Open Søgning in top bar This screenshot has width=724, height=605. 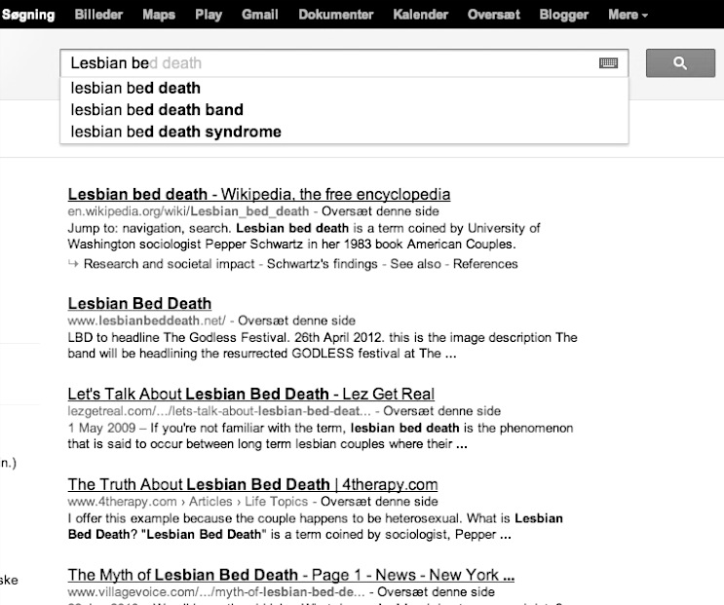coord(28,15)
